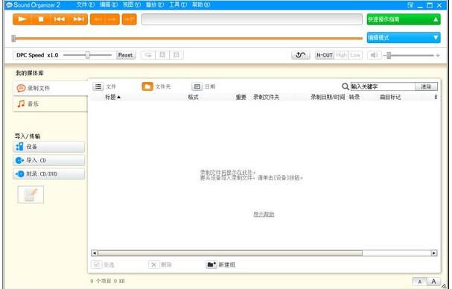Skip to the previous track

pyautogui.click(x=60, y=19)
